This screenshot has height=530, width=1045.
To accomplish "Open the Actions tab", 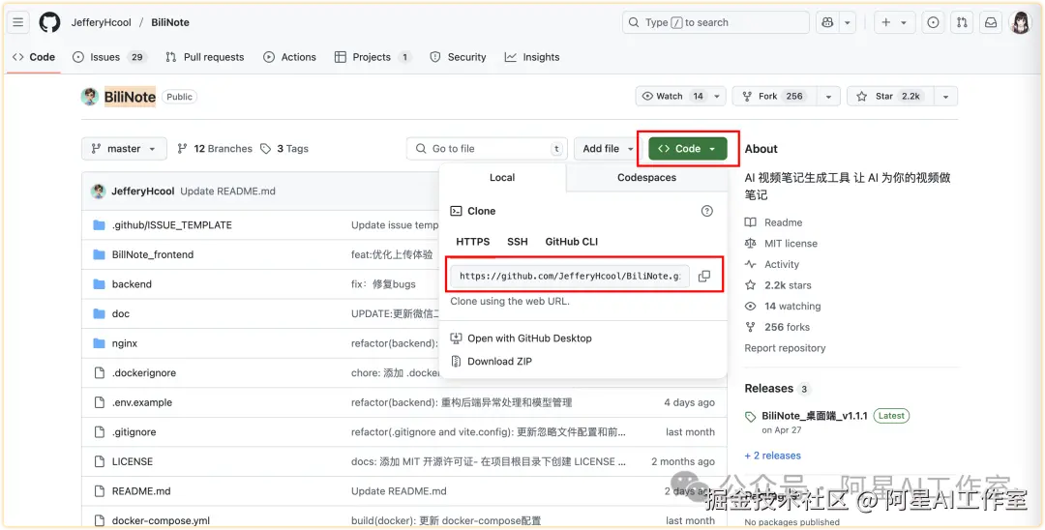I will point(290,57).
